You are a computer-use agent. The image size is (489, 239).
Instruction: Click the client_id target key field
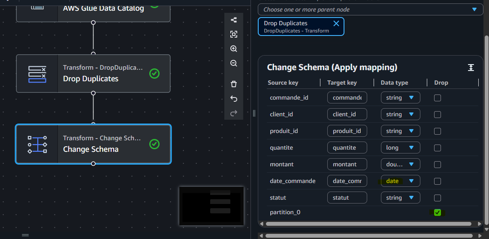point(347,115)
